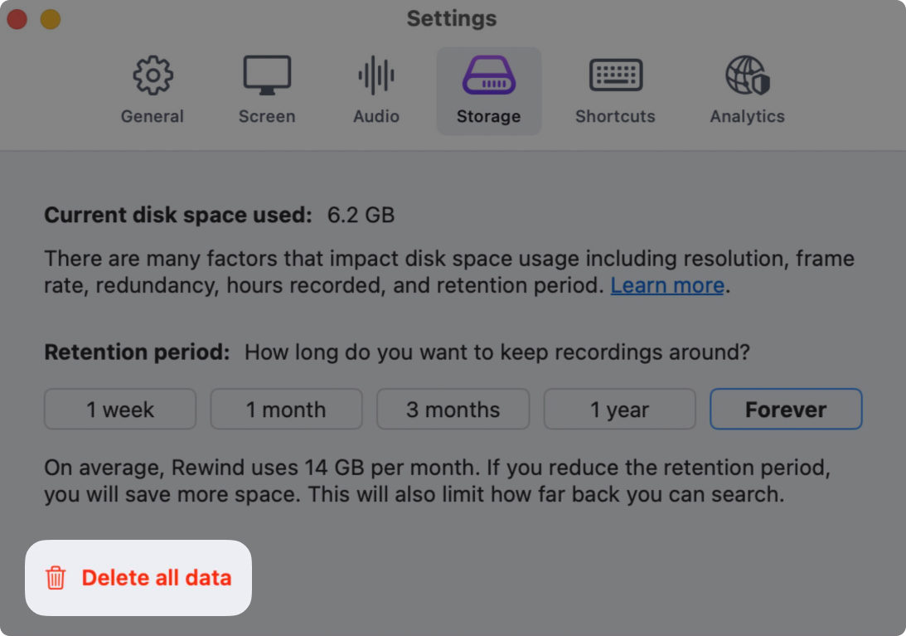Open the Analytics globe shield icon
The height and width of the screenshot is (636, 906).
(x=747, y=75)
